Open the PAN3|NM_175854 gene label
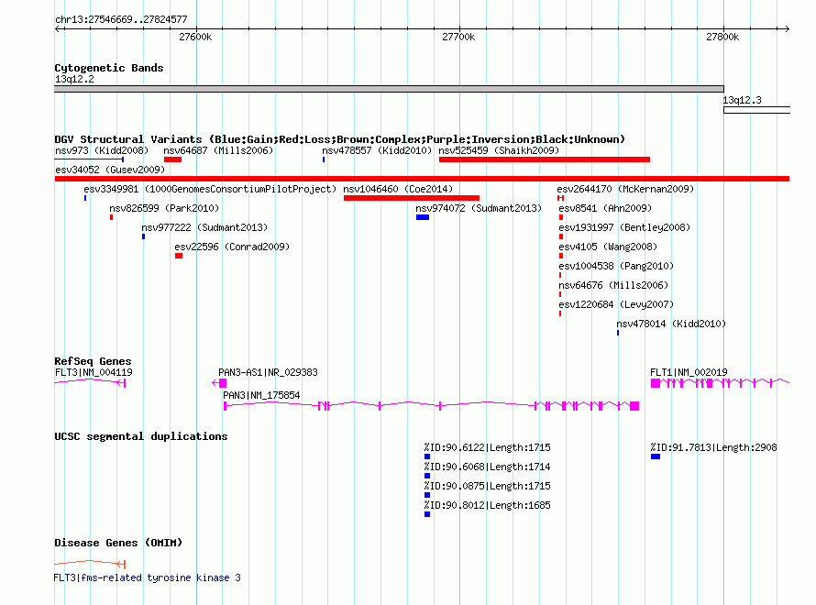The image size is (816, 605). (x=261, y=395)
